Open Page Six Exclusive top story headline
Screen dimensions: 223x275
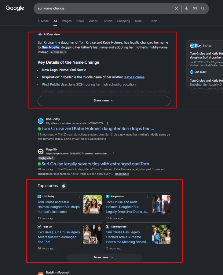[59, 237]
